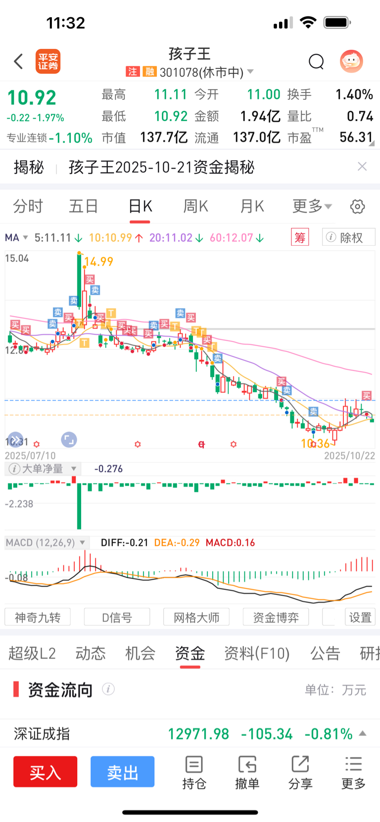This screenshot has height=822, width=380.
Task: Tap the 60:12.07 moving average label
Action: (237, 238)
